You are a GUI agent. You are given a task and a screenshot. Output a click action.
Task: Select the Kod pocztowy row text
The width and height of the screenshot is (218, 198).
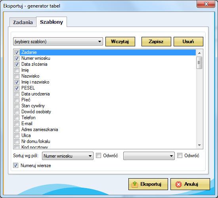(34, 147)
